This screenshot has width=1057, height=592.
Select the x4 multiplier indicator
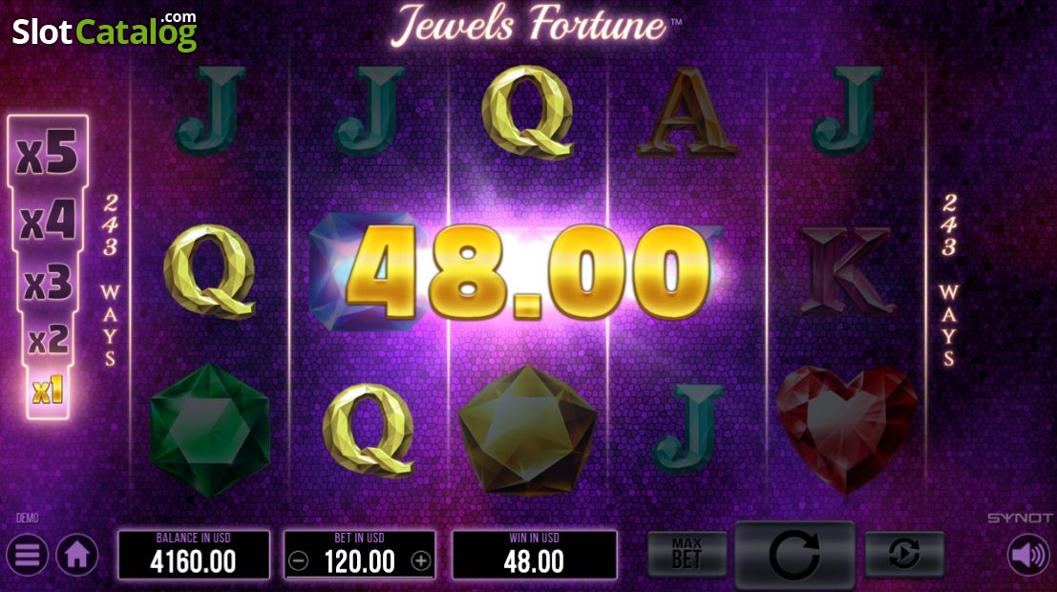(x=47, y=221)
